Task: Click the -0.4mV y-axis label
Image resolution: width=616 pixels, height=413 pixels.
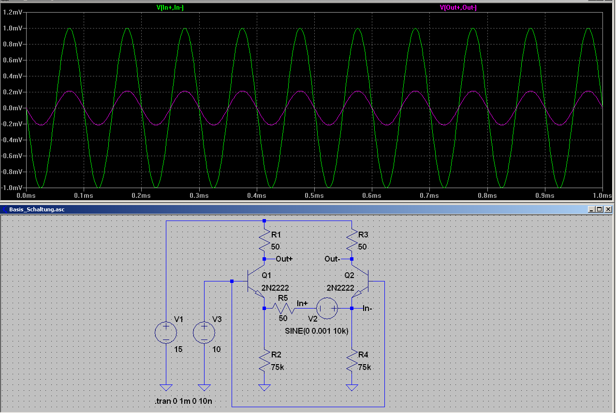Action: pos(11,140)
